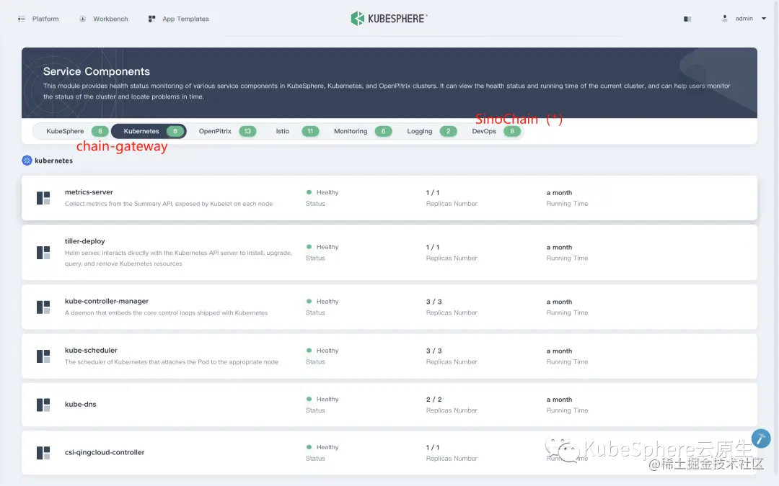
Task: Click metrics-server 1 / 1 replicas
Action: pos(433,192)
